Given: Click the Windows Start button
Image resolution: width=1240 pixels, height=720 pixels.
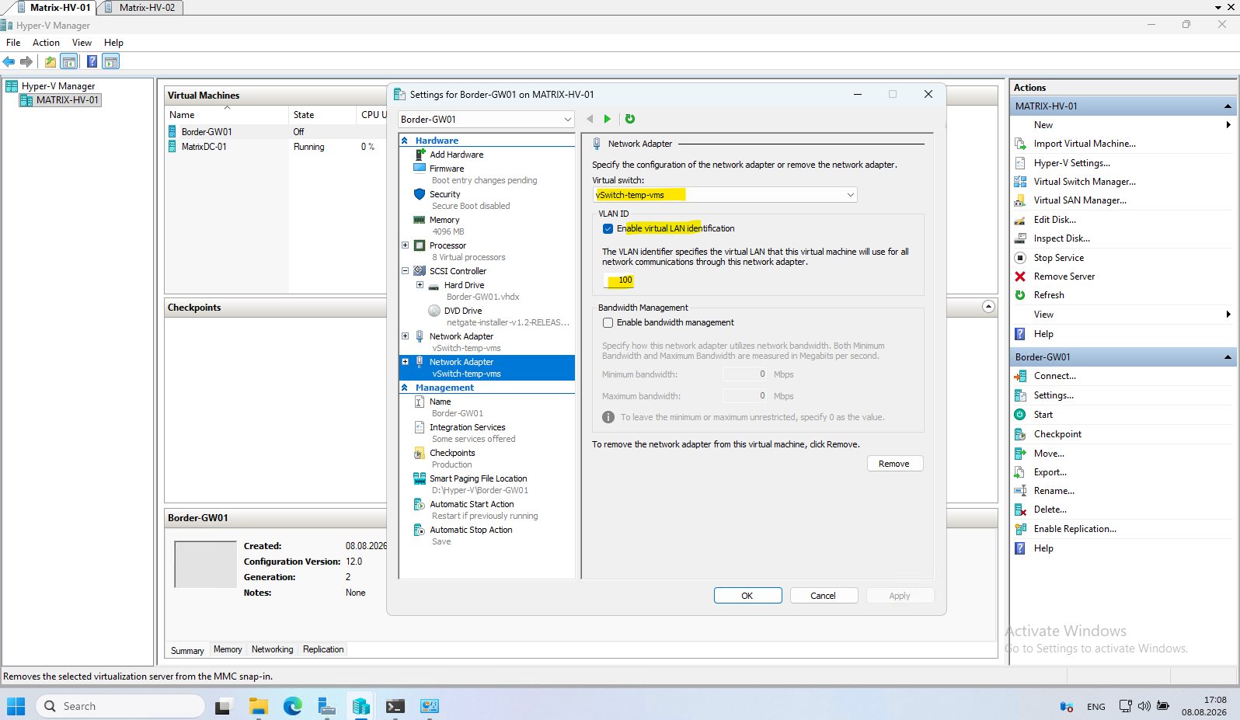Looking at the screenshot, I should tap(16, 706).
